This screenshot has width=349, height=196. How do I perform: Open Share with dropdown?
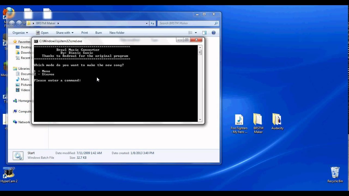[x=65, y=33]
